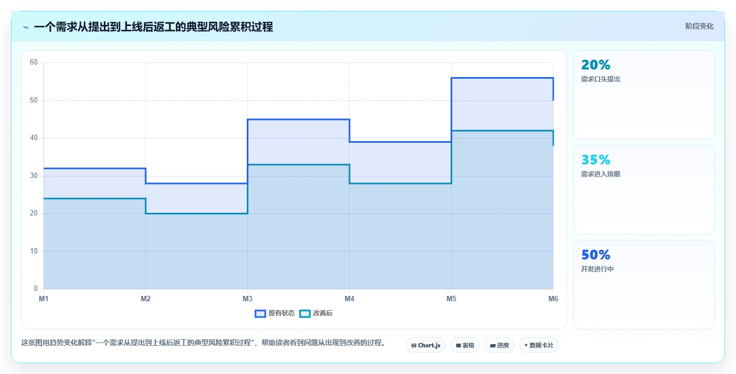This screenshot has height=374, width=736.
Task: Click the icon in the Chart.js chip
Action: tap(414, 345)
